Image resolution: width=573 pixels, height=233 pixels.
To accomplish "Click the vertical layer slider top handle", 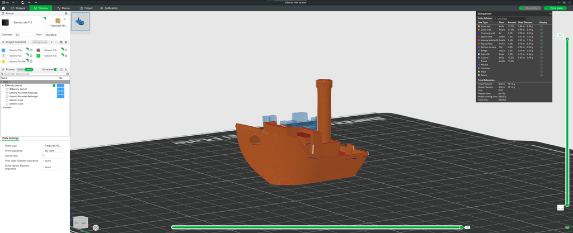I will click(x=567, y=39).
